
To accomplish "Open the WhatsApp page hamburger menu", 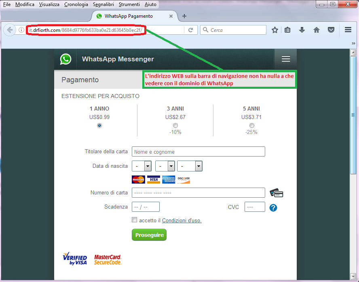I will pos(286,59).
